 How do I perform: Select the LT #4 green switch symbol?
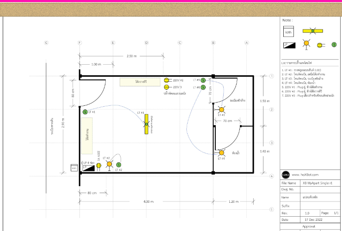(203, 87)
